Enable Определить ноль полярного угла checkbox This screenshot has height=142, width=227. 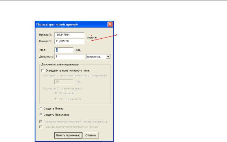pyautogui.click(x=43, y=70)
